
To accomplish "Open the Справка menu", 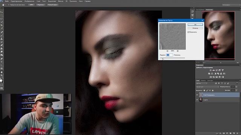I will coord(87,1).
